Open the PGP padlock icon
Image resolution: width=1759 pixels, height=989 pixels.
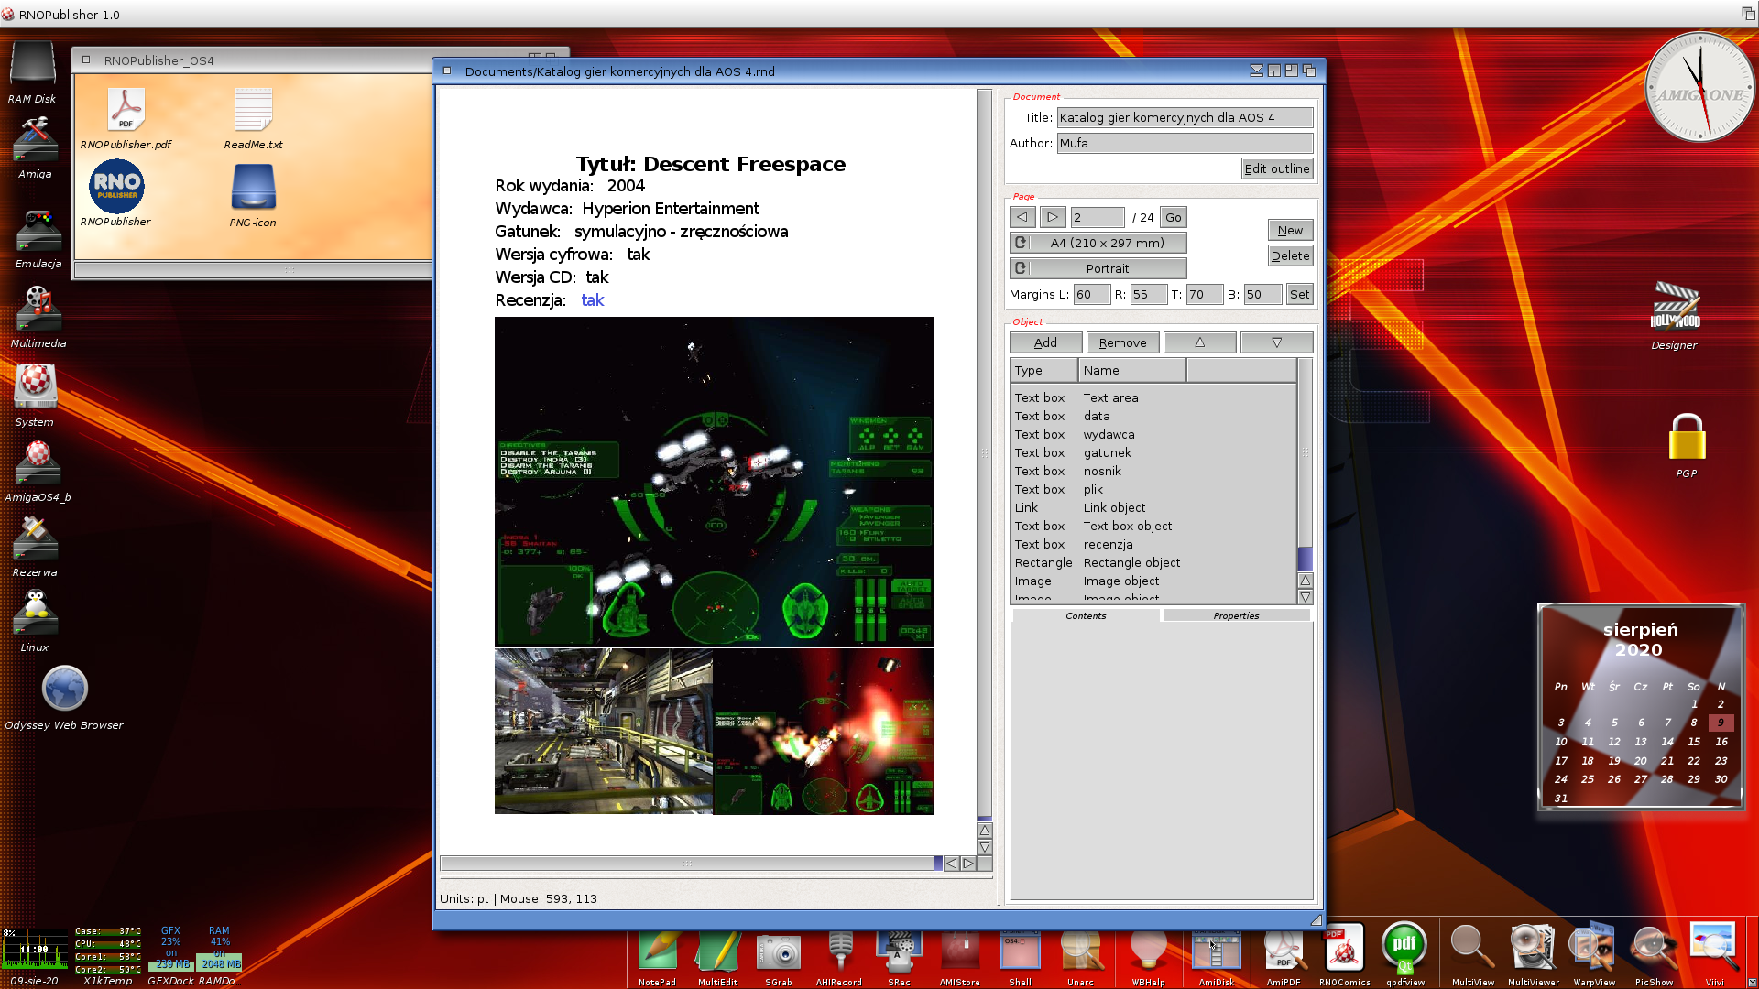pos(1686,438)
